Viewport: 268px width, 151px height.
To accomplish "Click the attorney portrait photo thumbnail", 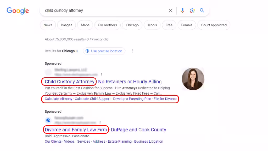I will click(193, 79).
